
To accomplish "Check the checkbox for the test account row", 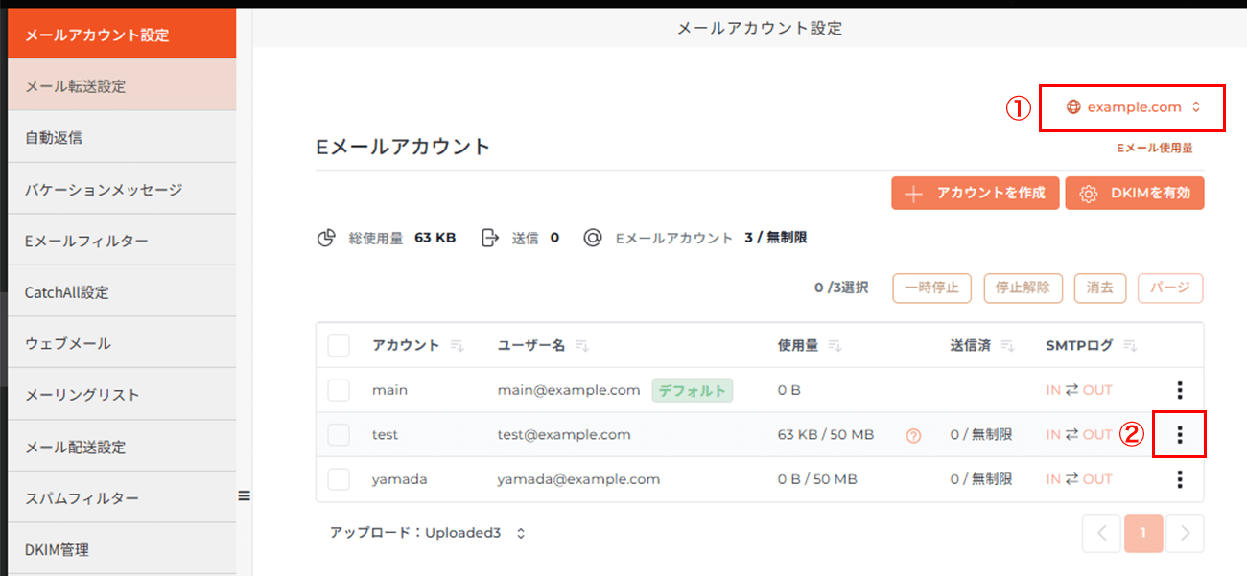I will [338, 434].
